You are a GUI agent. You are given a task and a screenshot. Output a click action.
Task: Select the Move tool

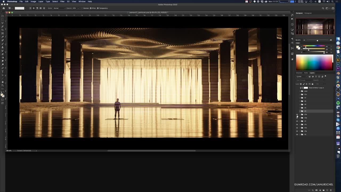point(2,16)
